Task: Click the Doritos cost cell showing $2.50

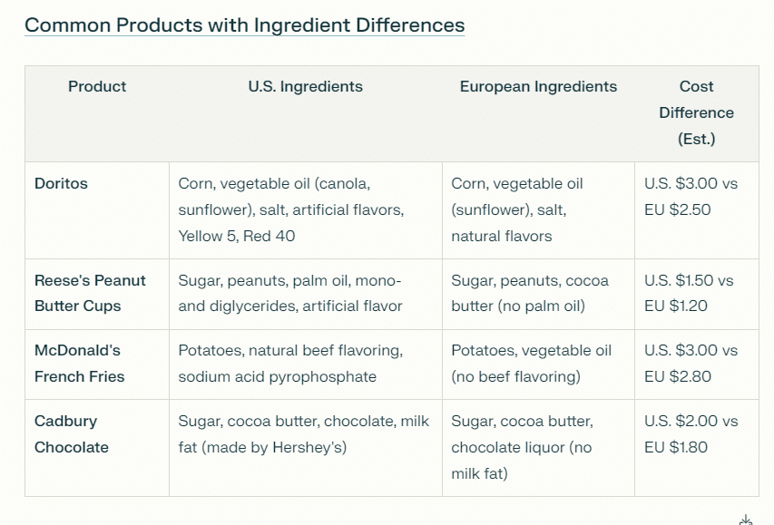Action: tap(691, 197)
